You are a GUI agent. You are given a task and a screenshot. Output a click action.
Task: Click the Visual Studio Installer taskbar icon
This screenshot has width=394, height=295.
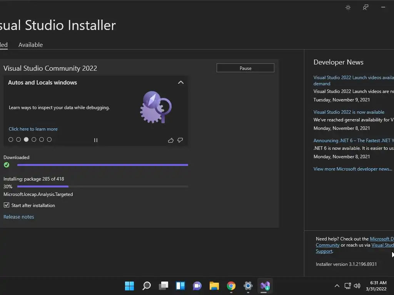pyautogui.click(x=265, y=286)
